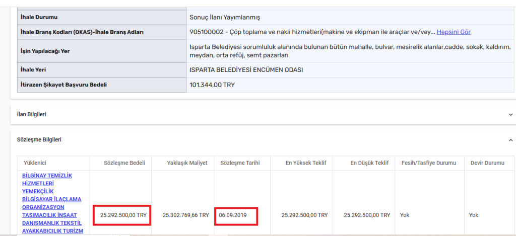Click the İhale Branş Kodları (OKAS) label

point(82,32)
